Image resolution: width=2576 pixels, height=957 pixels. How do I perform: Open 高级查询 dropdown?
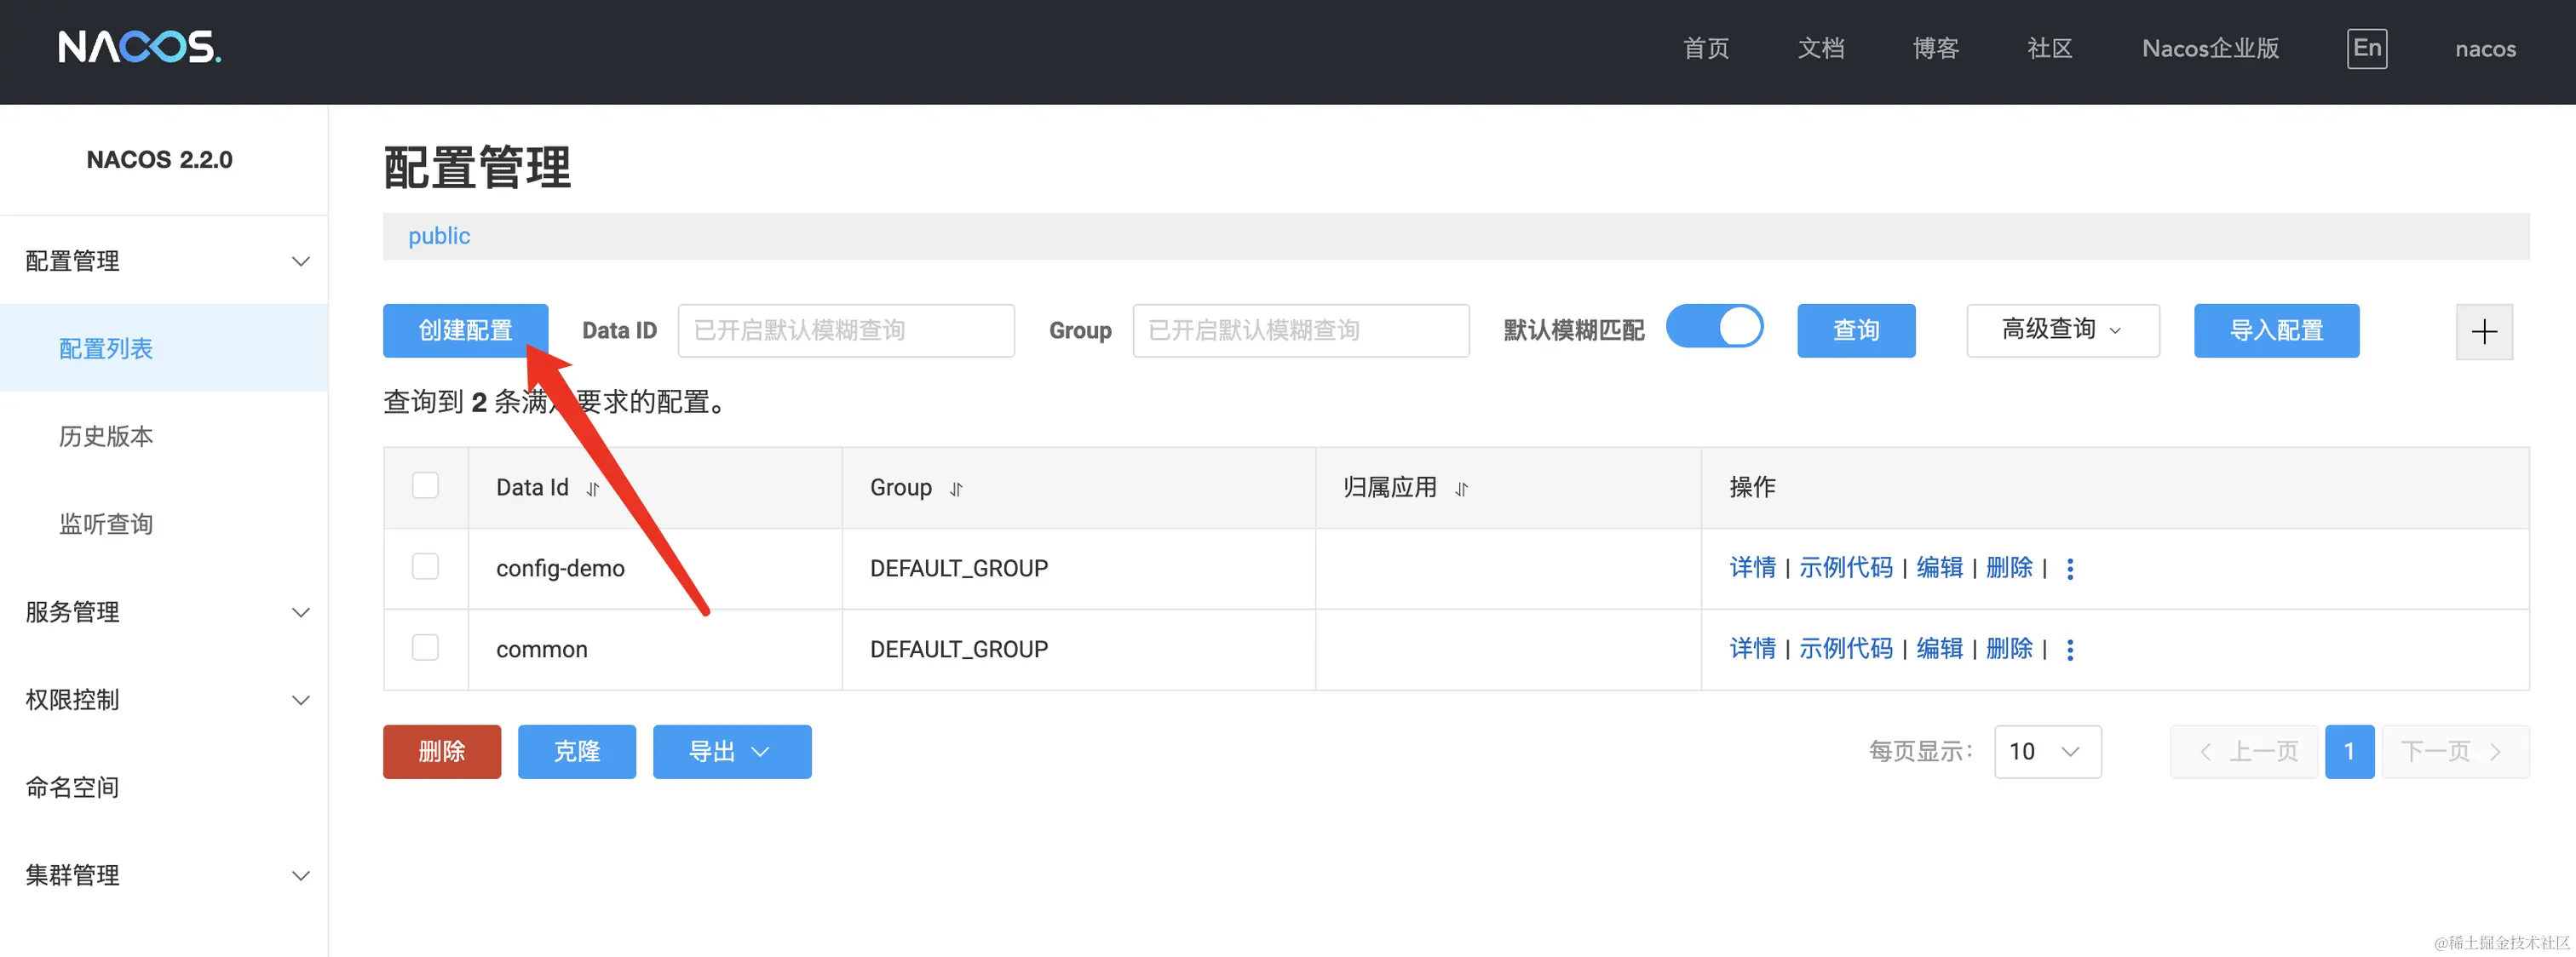[x=2062, y=330]
